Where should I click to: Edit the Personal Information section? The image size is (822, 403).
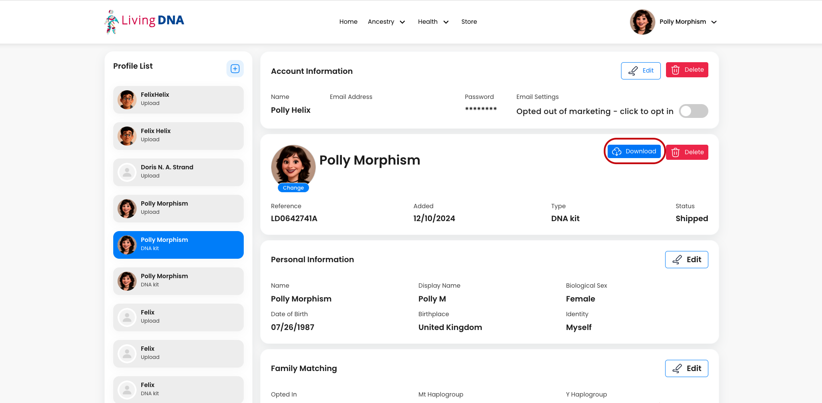[x=686, y=260]
